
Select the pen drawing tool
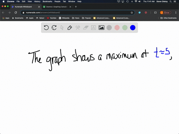70,28
